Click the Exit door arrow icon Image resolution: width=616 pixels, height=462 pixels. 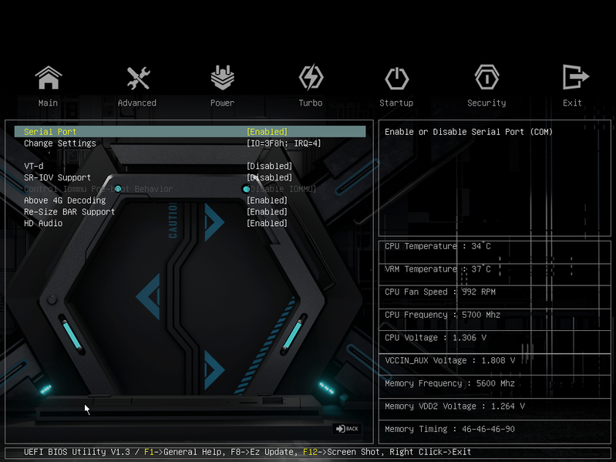pyautogui.click(x=576, y=77)
